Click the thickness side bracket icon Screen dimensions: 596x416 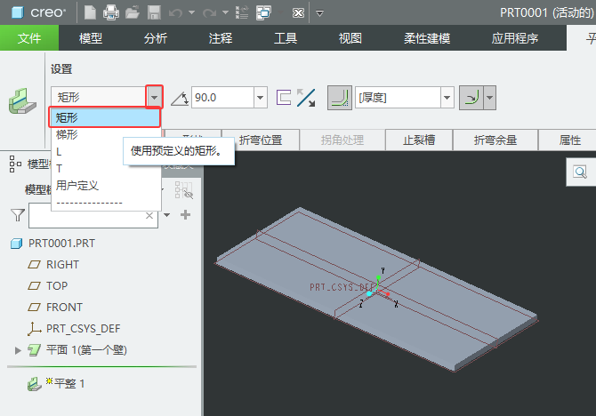pyautogui.click(x=284, y=98)
